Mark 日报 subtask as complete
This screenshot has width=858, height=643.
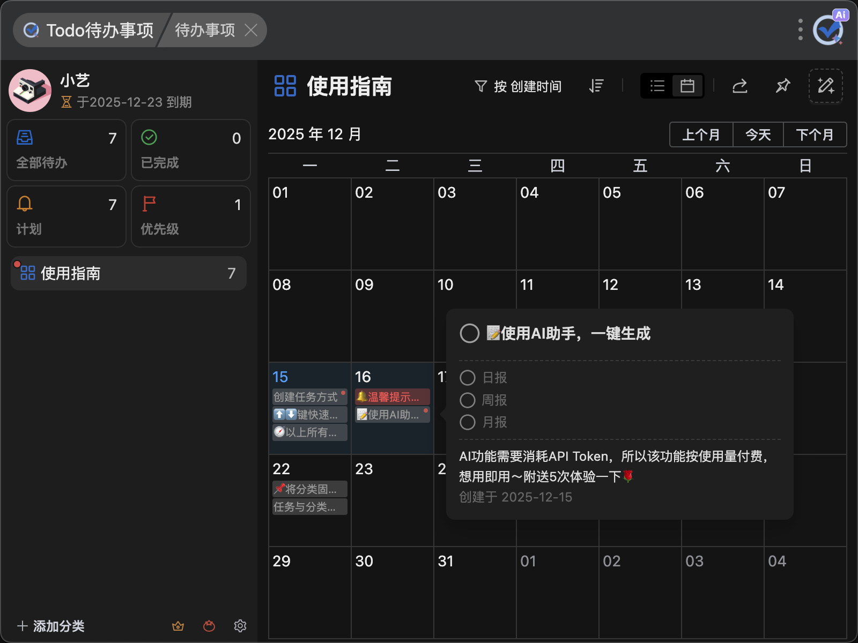point(468,378)
